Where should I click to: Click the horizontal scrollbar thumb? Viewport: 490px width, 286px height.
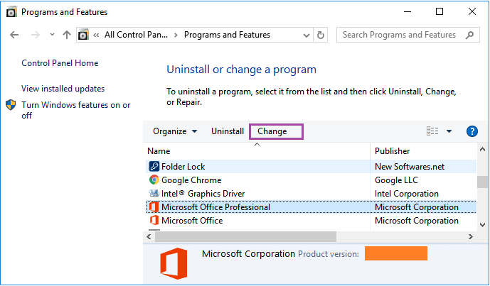tap(245, 237)
